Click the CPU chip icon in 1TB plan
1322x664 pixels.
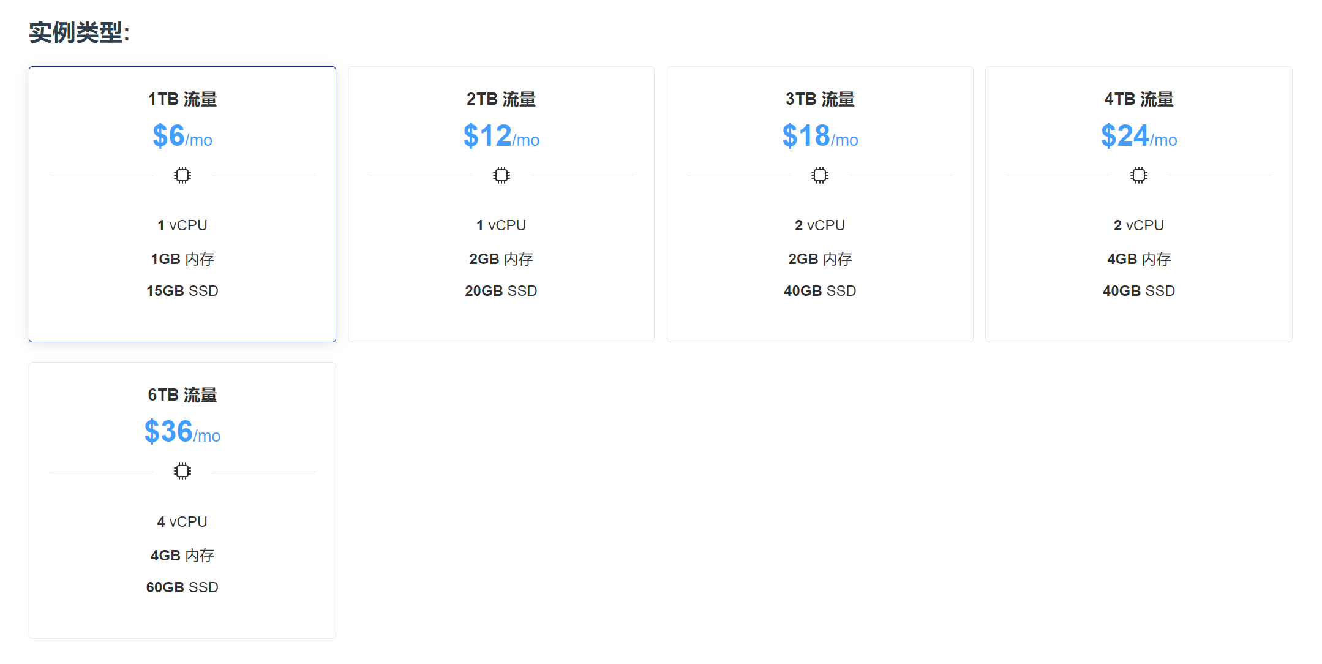tap(182, 176)
